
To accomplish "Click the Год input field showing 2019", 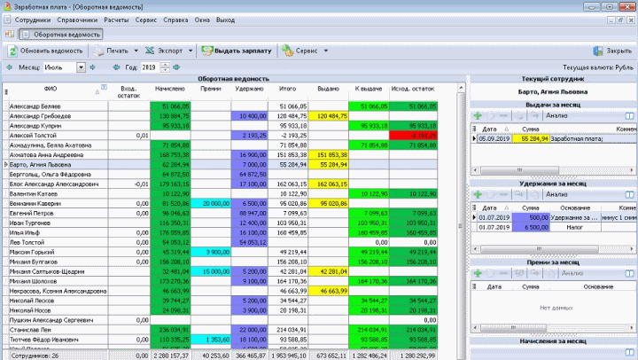I will pyautogui.click(x=151, y=67).
